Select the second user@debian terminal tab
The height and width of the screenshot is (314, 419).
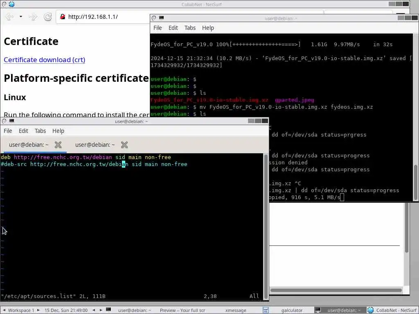95,145
